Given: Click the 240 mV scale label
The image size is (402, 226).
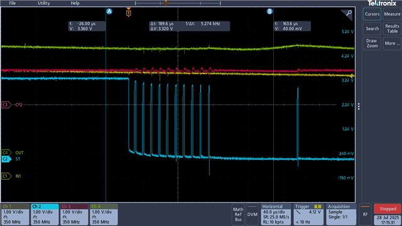Looking at the screenshot, I should click(x=346, y=153).
